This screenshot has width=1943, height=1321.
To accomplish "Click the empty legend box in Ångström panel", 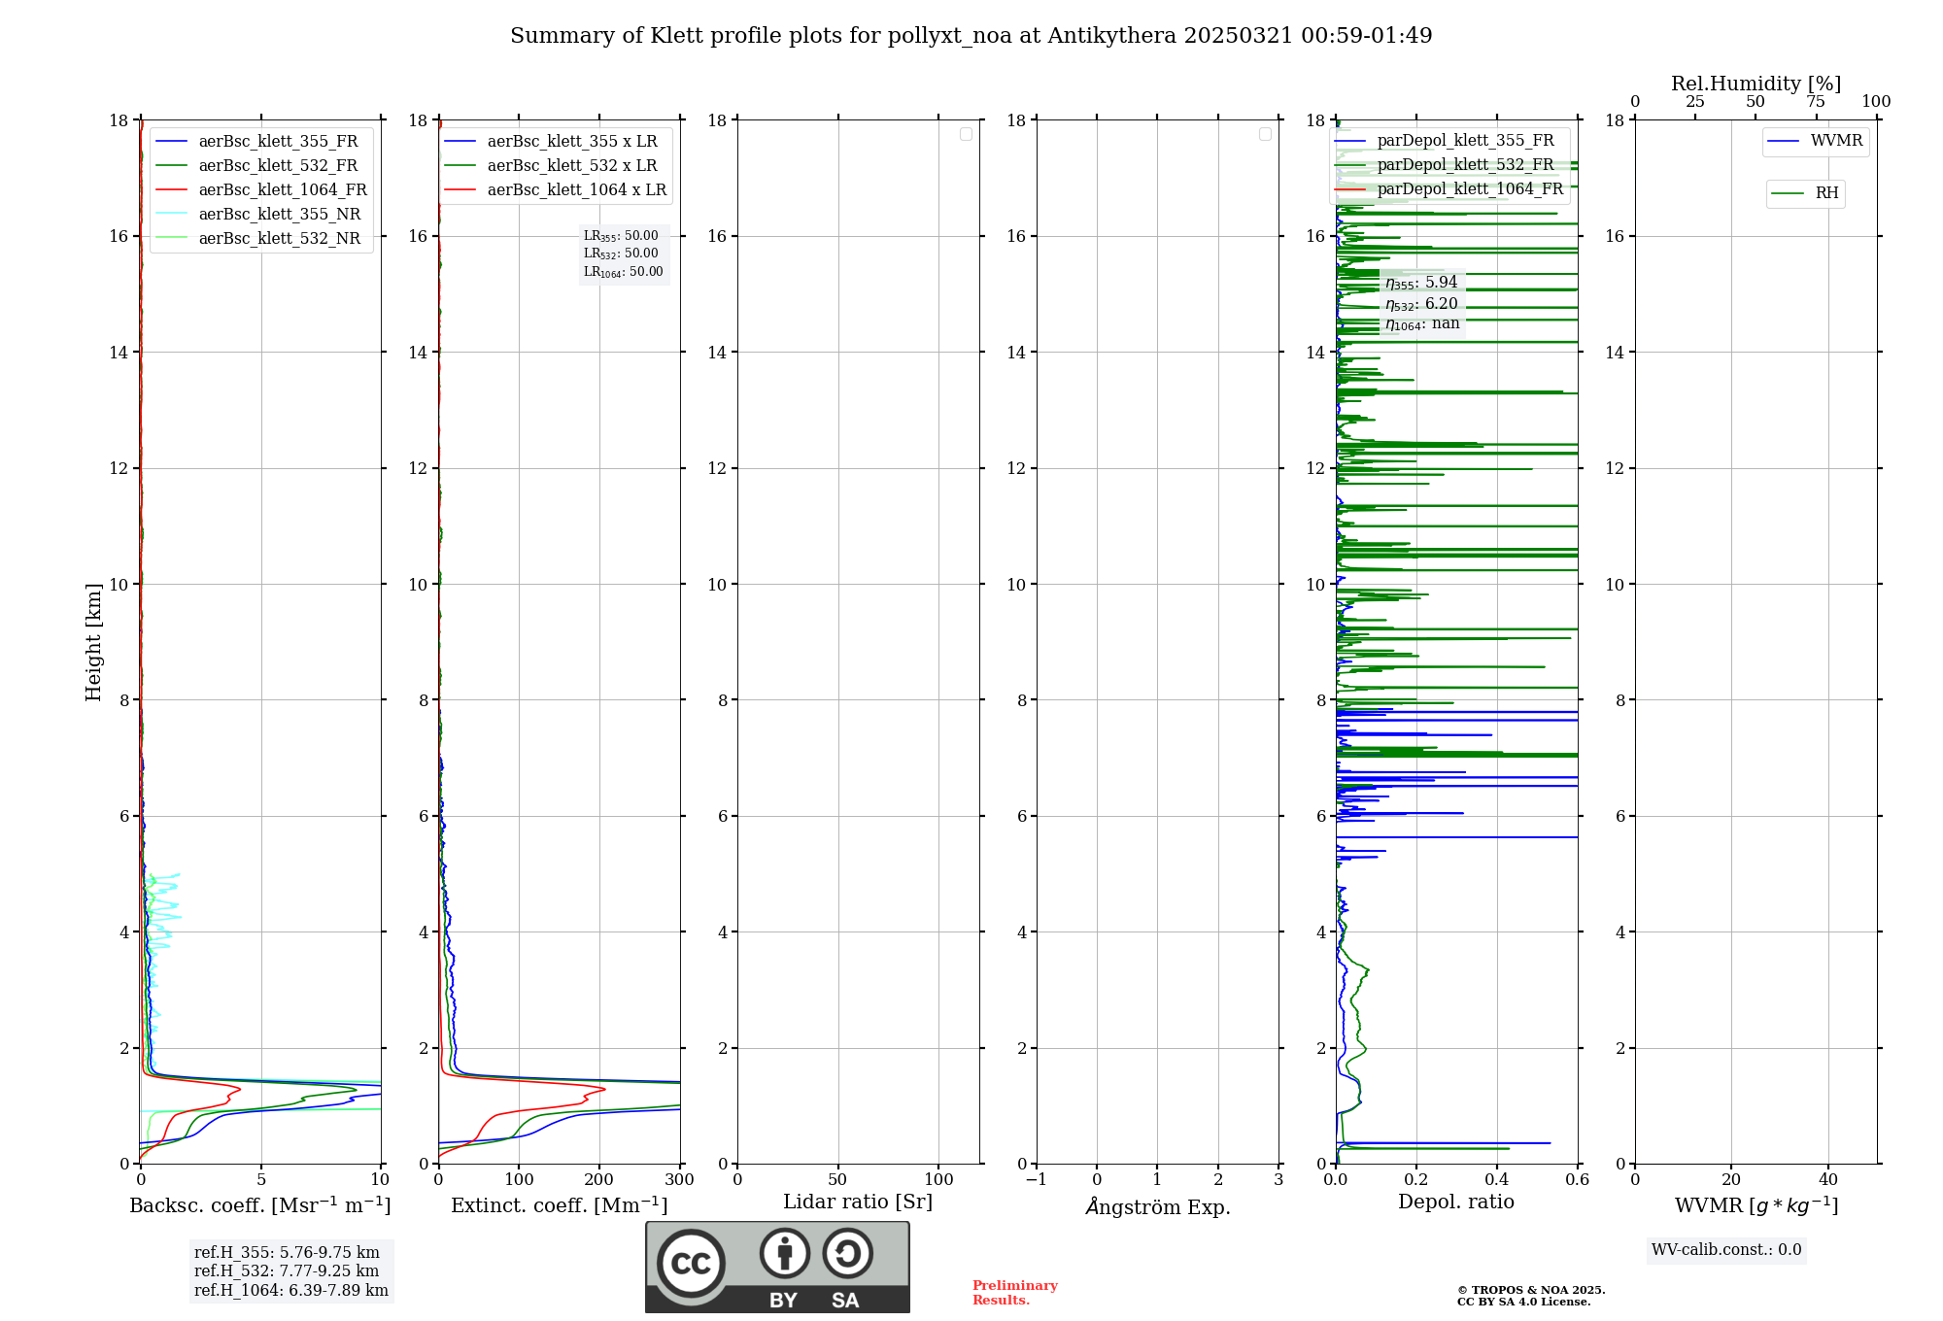I will point(1265,134).
